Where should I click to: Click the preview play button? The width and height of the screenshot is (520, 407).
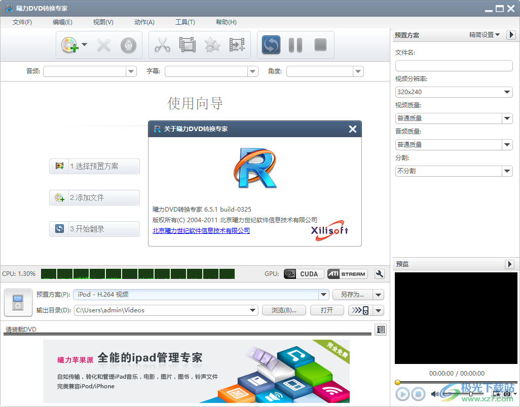[402, 394]
